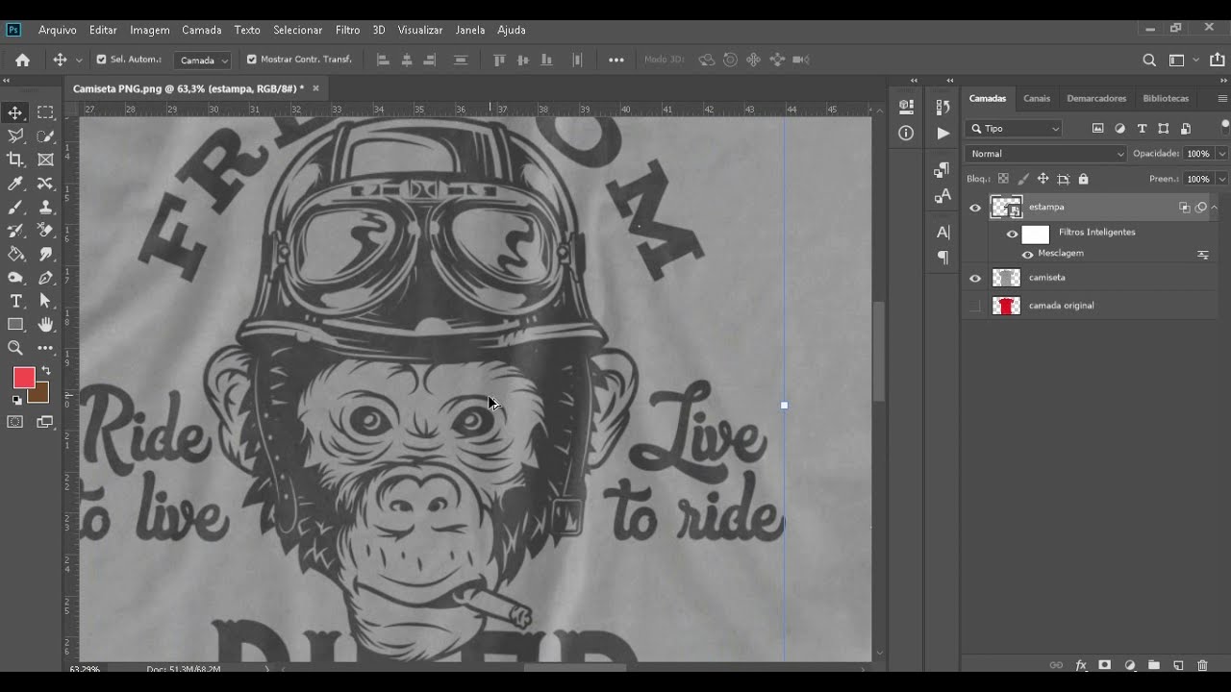
Task: Hide the Mesclagem filter eye
Action: click(x=1027, y=255)
